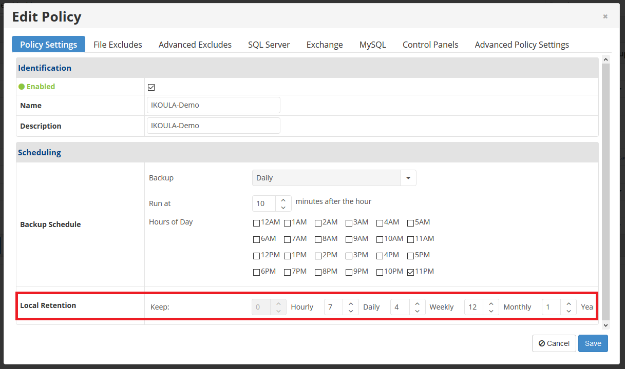Cancel editing the policy
The image size is (625, 369).
[x=554, y=343]
